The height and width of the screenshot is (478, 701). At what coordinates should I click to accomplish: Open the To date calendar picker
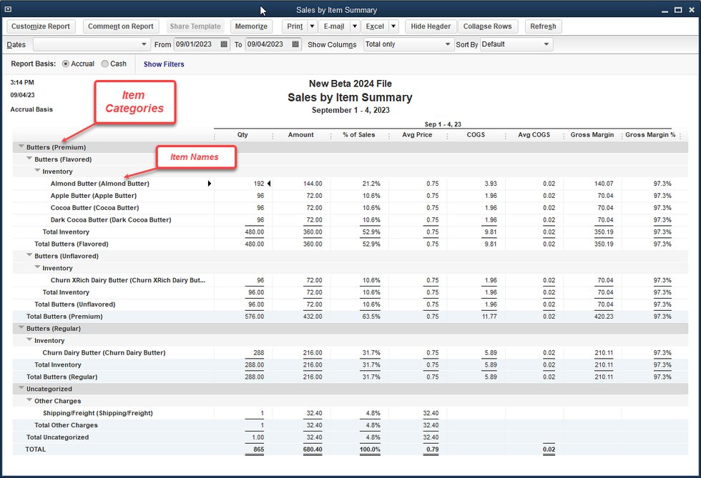[297, 44]
